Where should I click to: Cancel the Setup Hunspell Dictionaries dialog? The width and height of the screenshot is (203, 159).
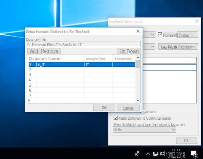click(128, 108)
